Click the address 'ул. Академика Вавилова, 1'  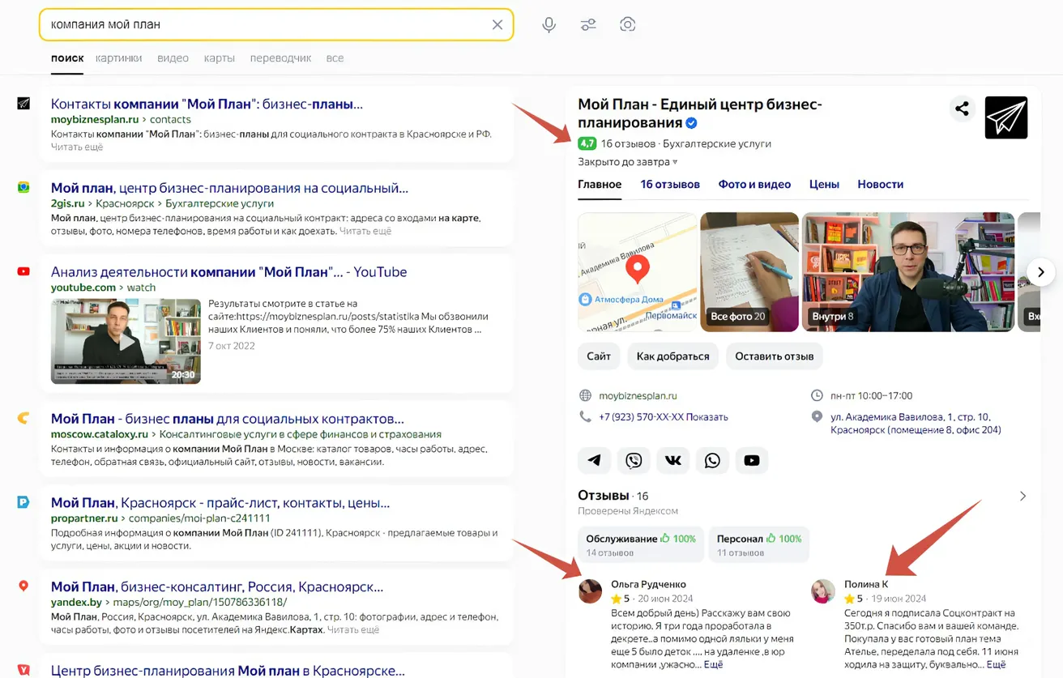pos(916,424)
